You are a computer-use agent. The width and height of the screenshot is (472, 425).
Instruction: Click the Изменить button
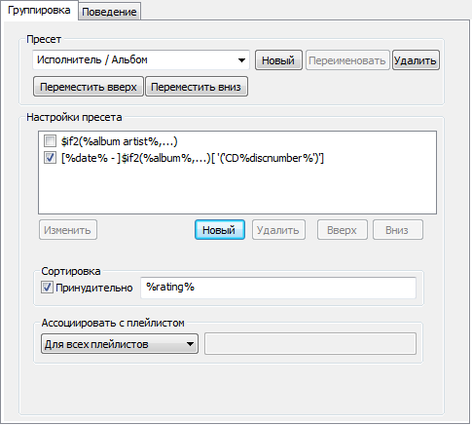[68, 230]
